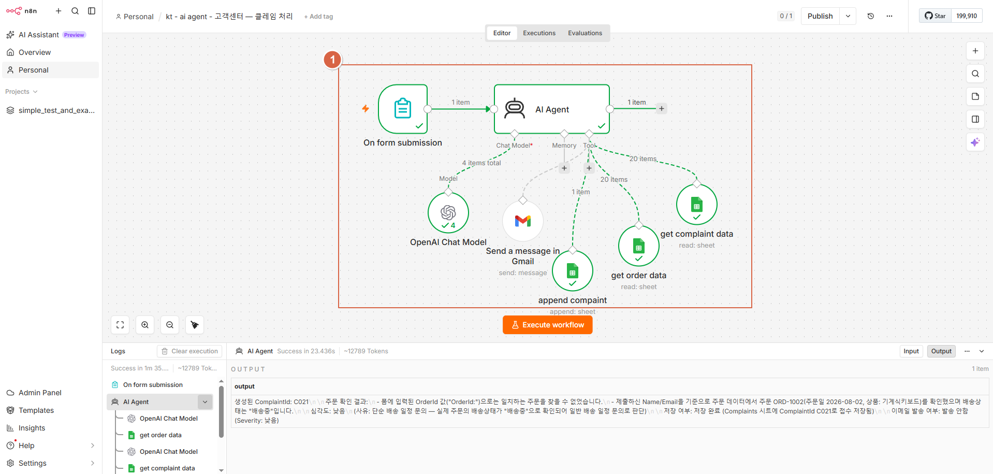Switch to the Editor tab
Image resolution: width=993 pixels, height=474 pixels.
[502, 33]
